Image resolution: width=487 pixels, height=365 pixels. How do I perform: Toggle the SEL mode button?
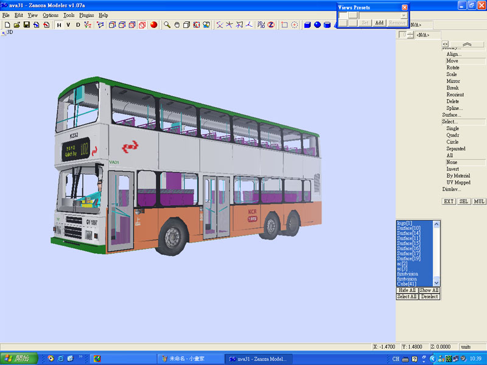point(464,201)
